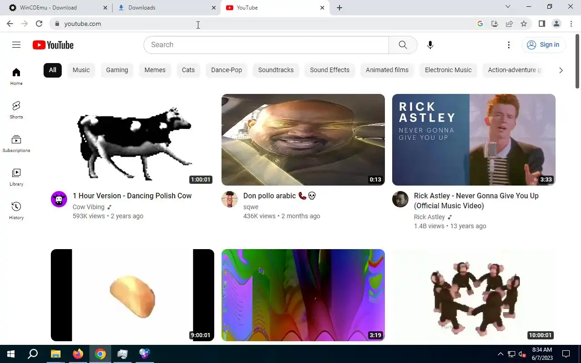Filter by Dance-Pop chip
581x363 pixels.
[226, 70]
